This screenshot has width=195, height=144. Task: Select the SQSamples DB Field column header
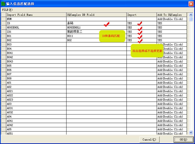click(x=96, y=15)
